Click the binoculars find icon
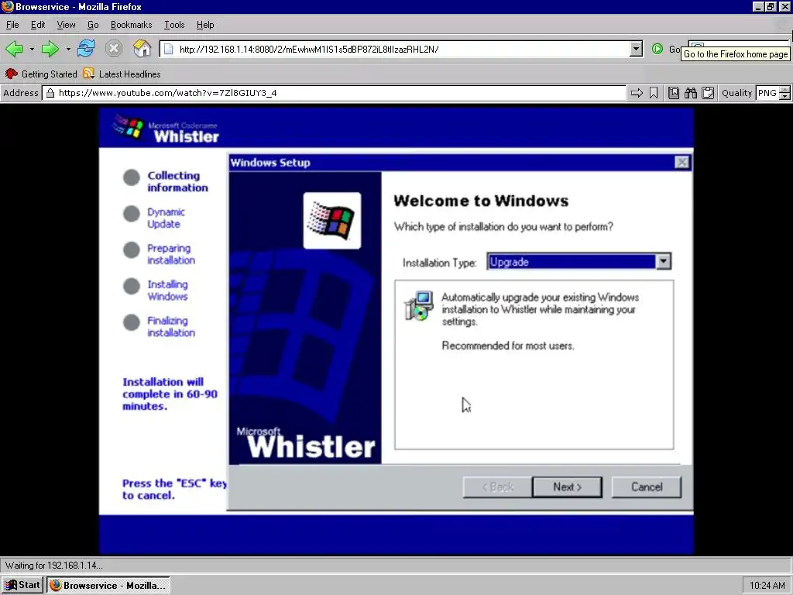The height and width of the screenshot is (595, 793). click(691, 93)
